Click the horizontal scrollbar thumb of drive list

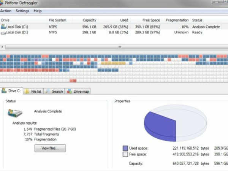click(x=120, y=47)
